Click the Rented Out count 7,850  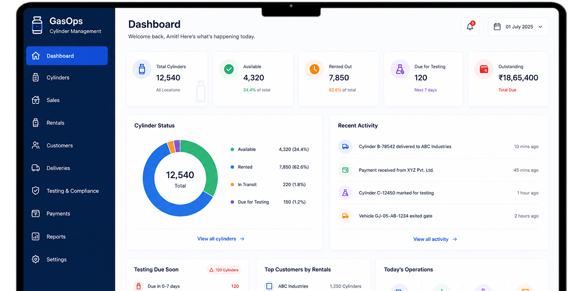click(339, 78)
